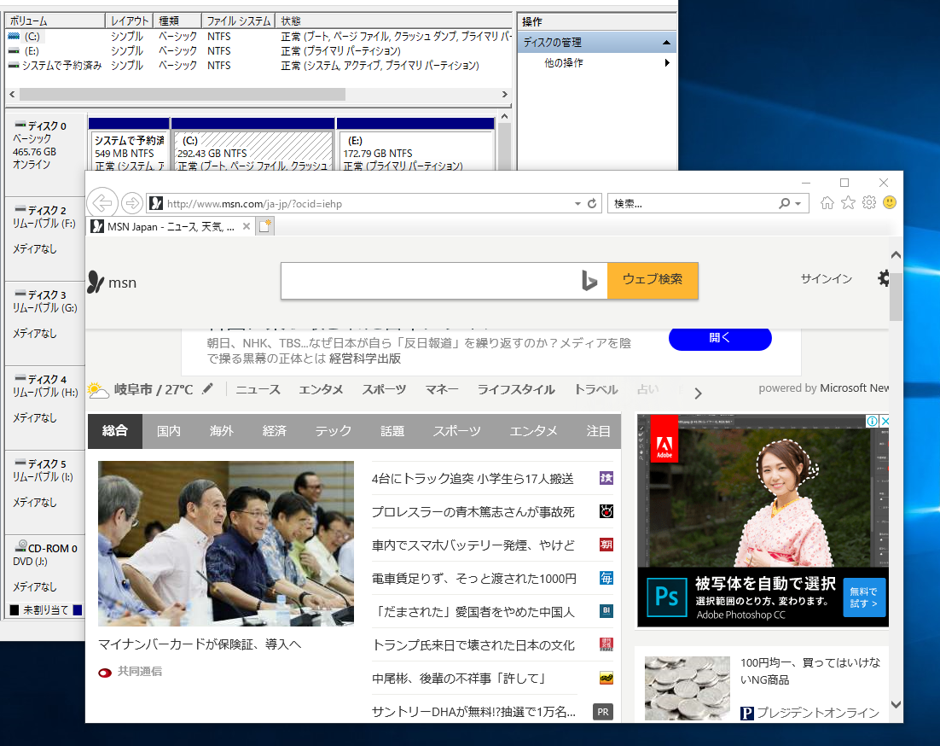Click the scroll down arrow on MSN page
940x746 pixels.
point(896,705)
